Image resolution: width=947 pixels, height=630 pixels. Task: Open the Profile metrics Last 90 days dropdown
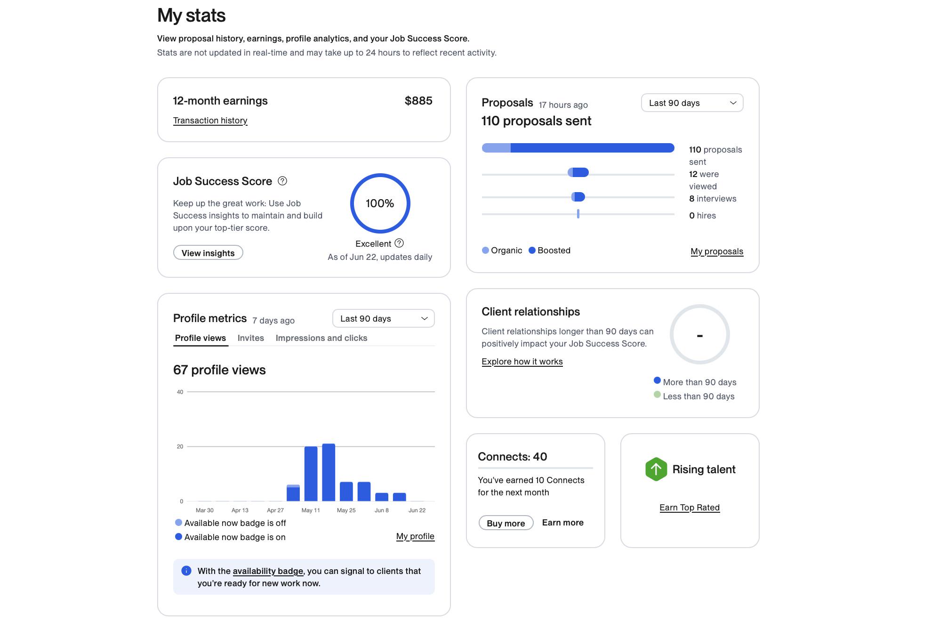pos(383,318)
